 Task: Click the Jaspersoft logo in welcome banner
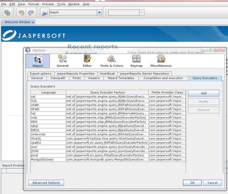[34, 35]
